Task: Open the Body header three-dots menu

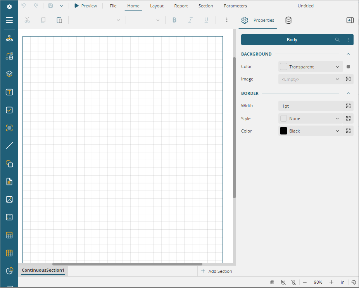Action: coord(348,40)
